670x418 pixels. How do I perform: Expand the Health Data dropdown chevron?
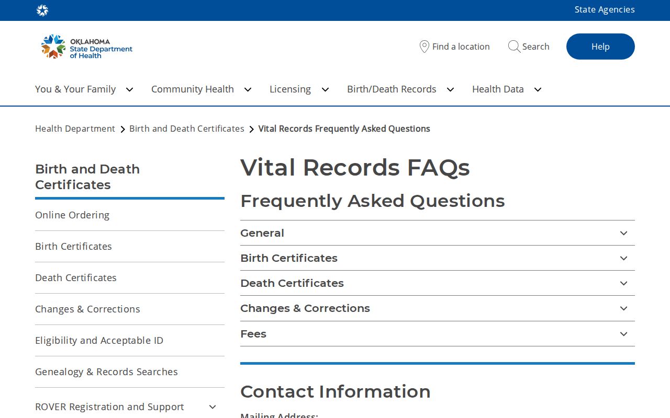click(538, 89)
